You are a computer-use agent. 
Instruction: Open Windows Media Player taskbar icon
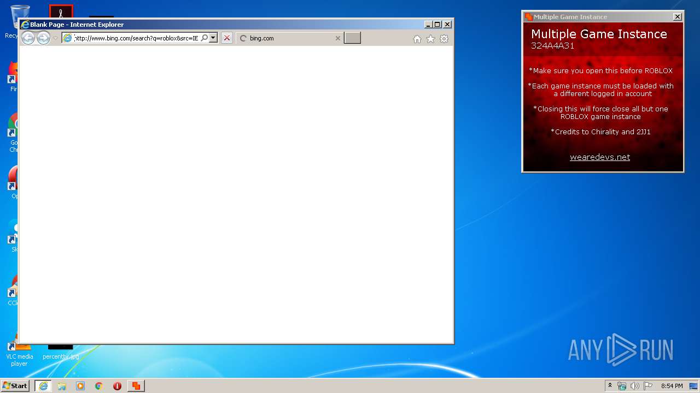(x=80, y=386)
